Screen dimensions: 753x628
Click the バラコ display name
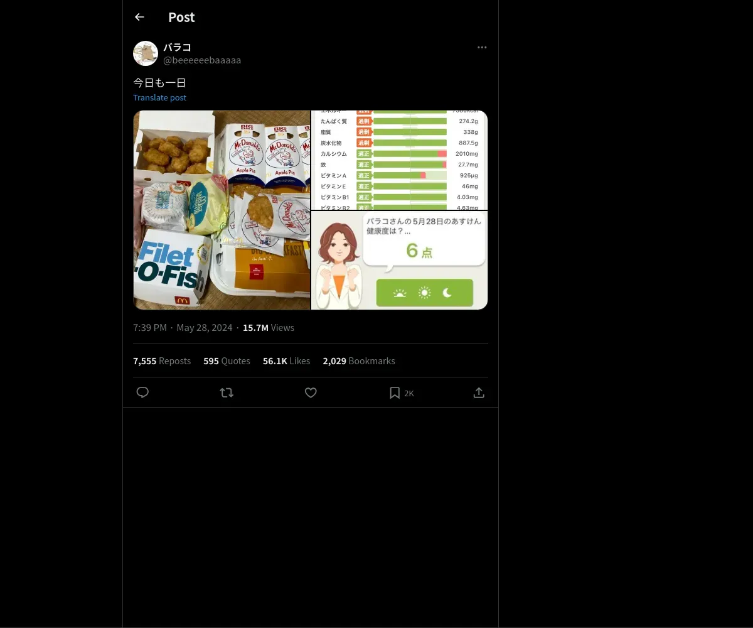click(x=177, y=47)
